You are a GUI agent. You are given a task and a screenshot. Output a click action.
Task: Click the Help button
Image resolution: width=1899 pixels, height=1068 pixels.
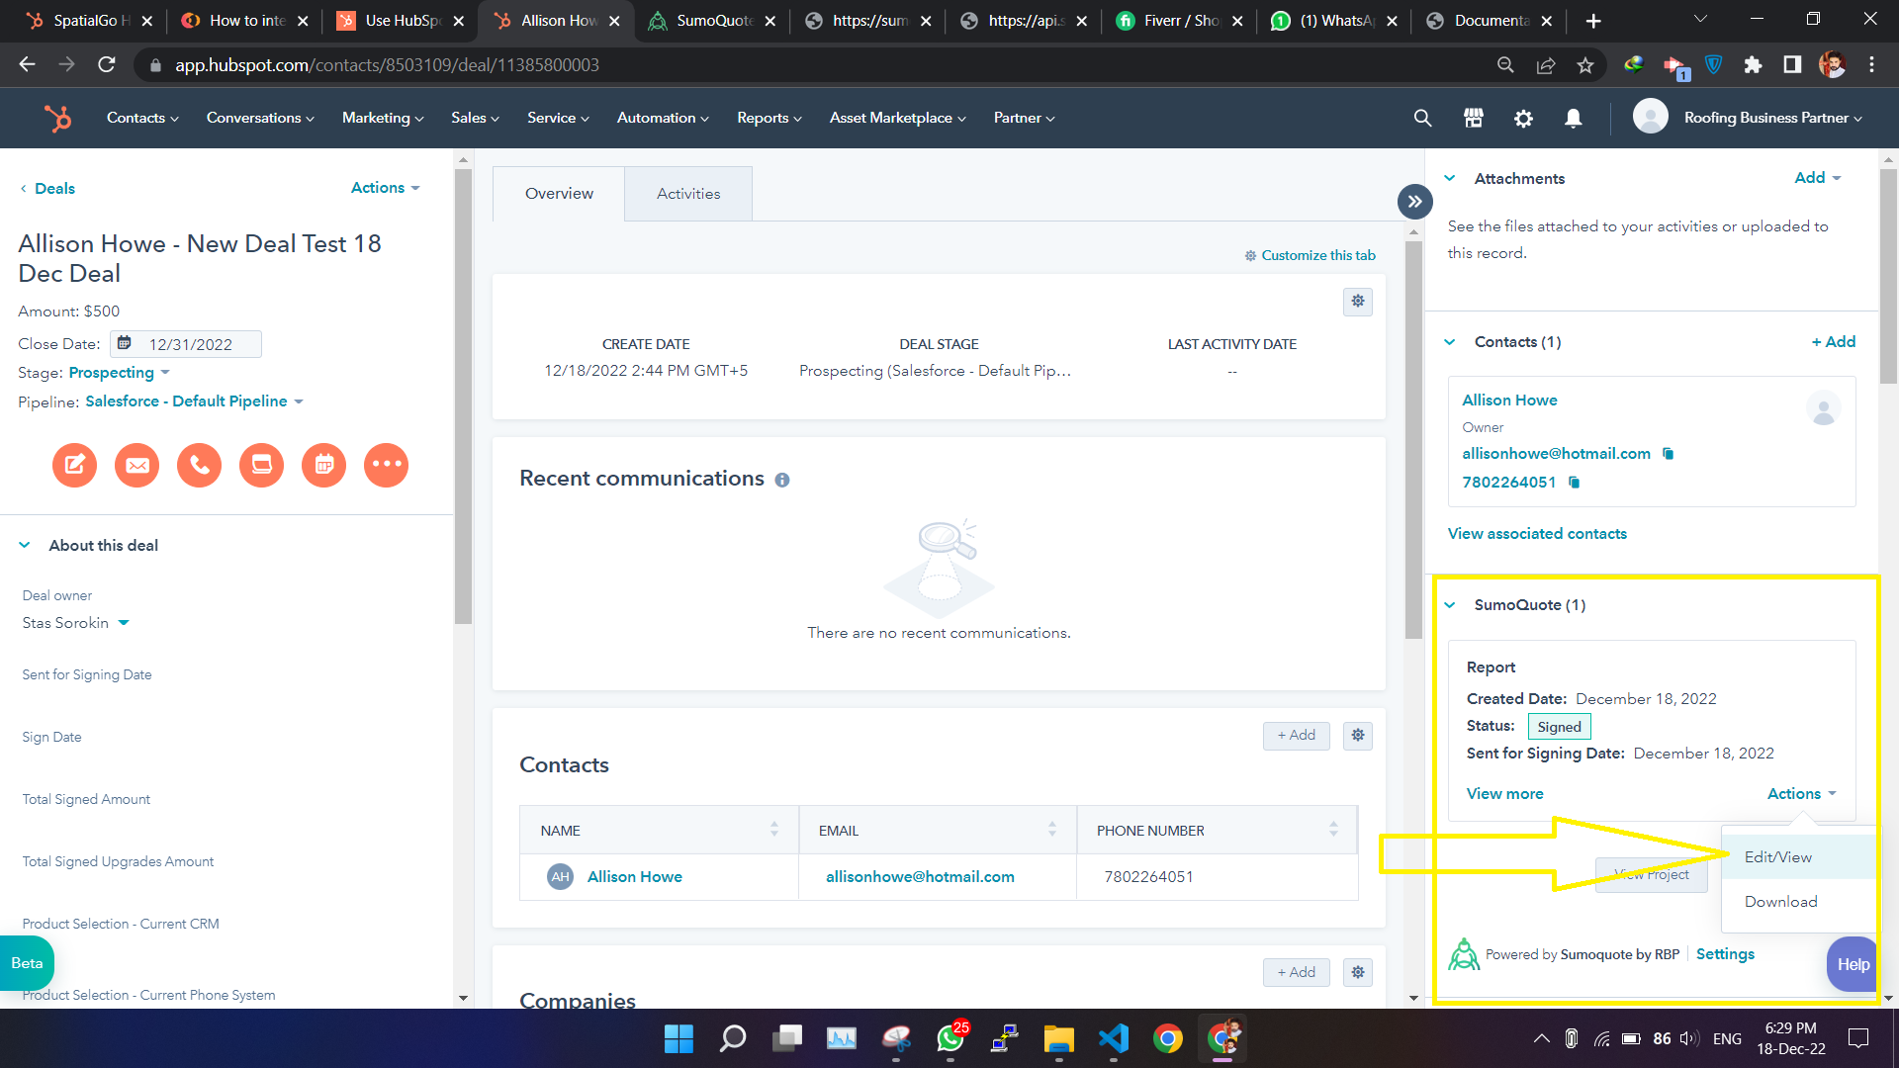(x=1852, y=964)
